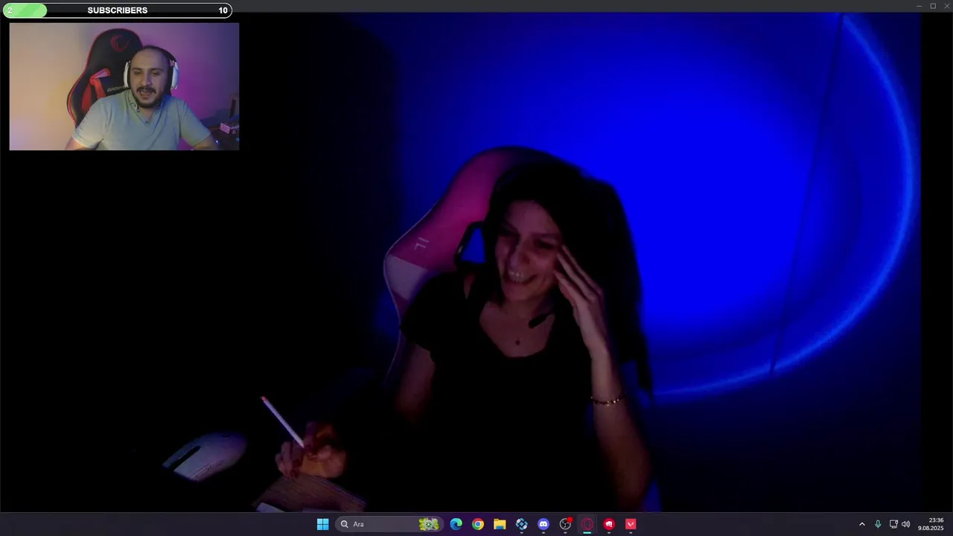Click the Ara search box
The width and height of the screenshot is (953, 536).
[x=389, y=524]
